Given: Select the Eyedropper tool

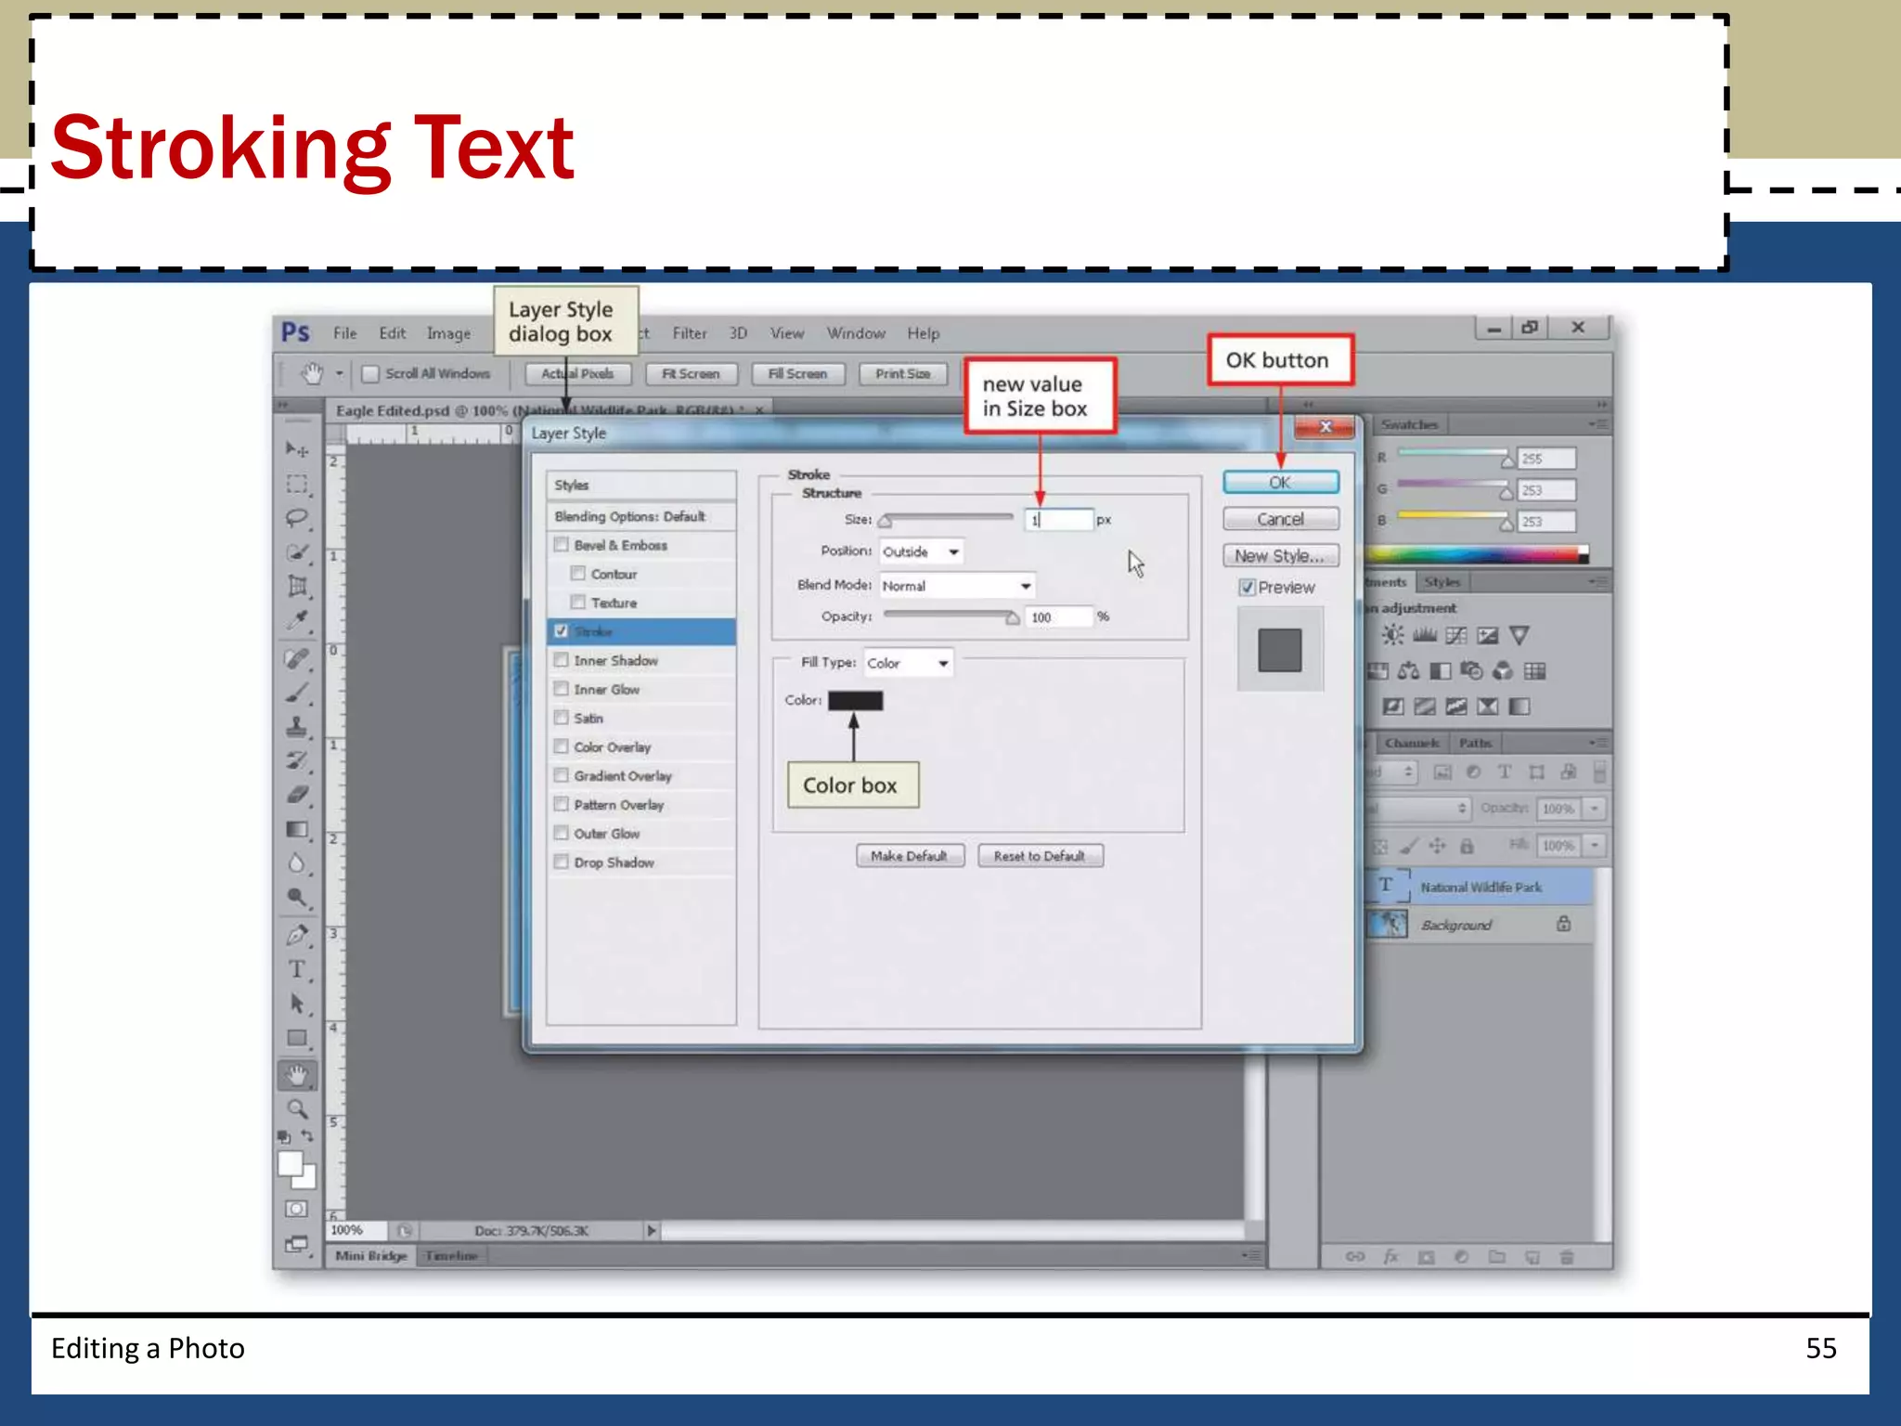Looking at the screenshot, I should [x=297, y=619].
